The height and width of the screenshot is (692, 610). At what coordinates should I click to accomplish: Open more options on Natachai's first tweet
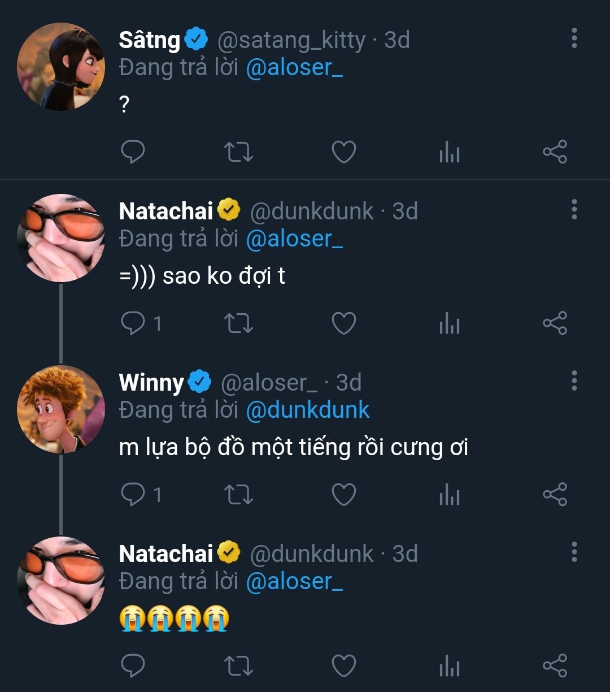coord(574,210)
